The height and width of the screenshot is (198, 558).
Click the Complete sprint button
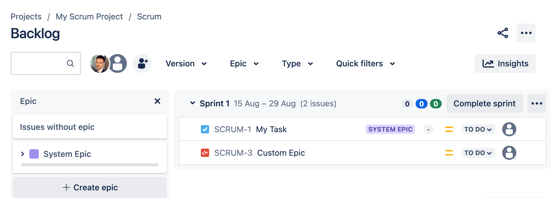click(x=484, y=103)
